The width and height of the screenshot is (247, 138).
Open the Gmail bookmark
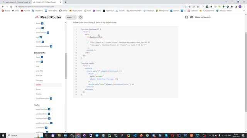coord(15,11)
